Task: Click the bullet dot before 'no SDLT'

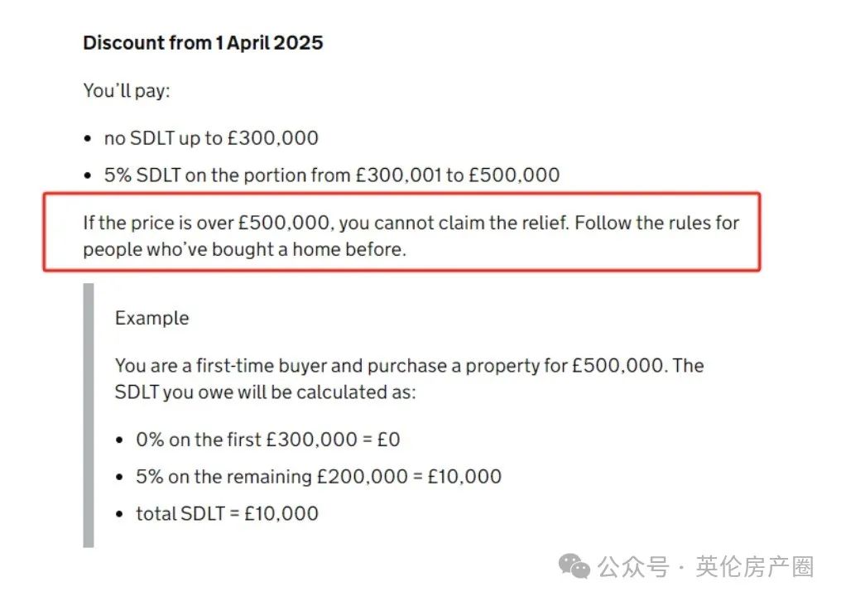Action: coord(88,139)
